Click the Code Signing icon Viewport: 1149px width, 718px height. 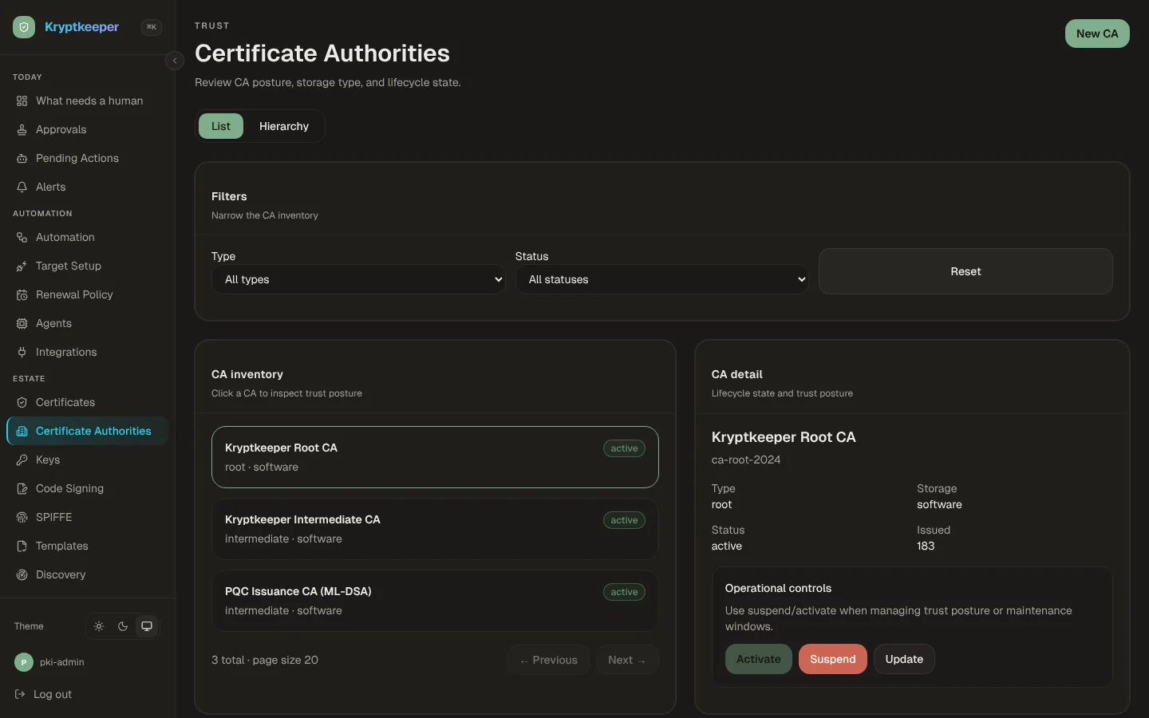(x=22, y=489)
